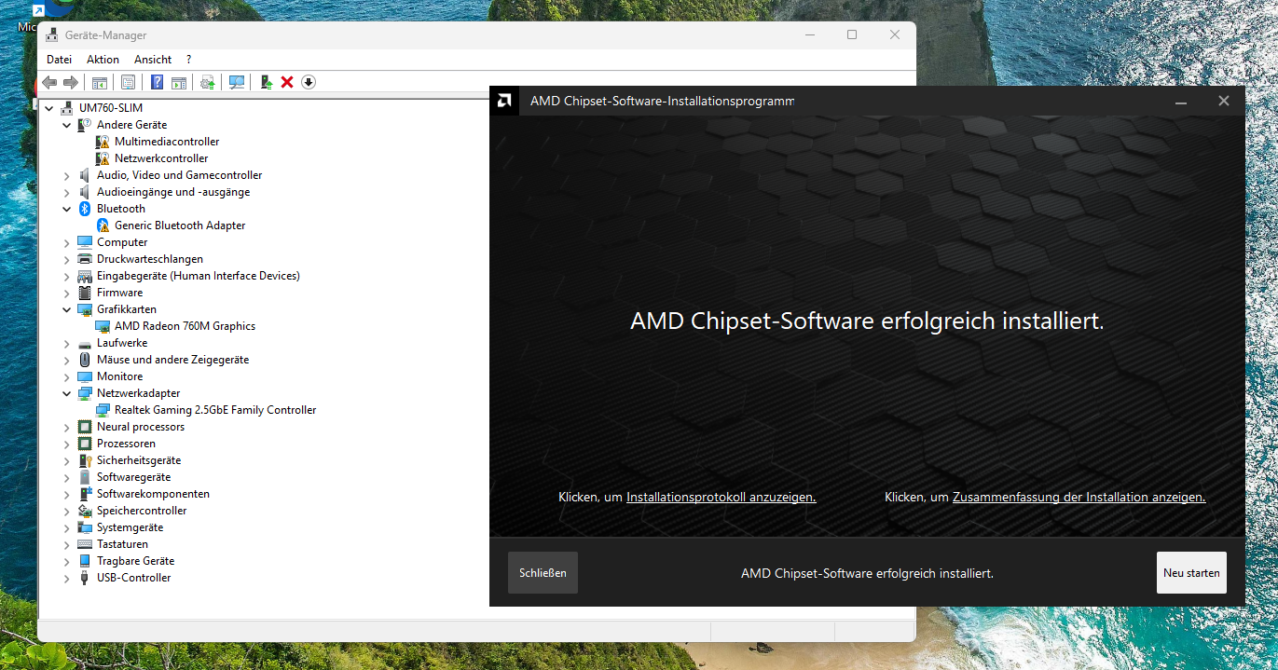This screenshot has height=670, width=1278.
Task: Expand the Speichercontroller category
Action: tap(67, 511)
